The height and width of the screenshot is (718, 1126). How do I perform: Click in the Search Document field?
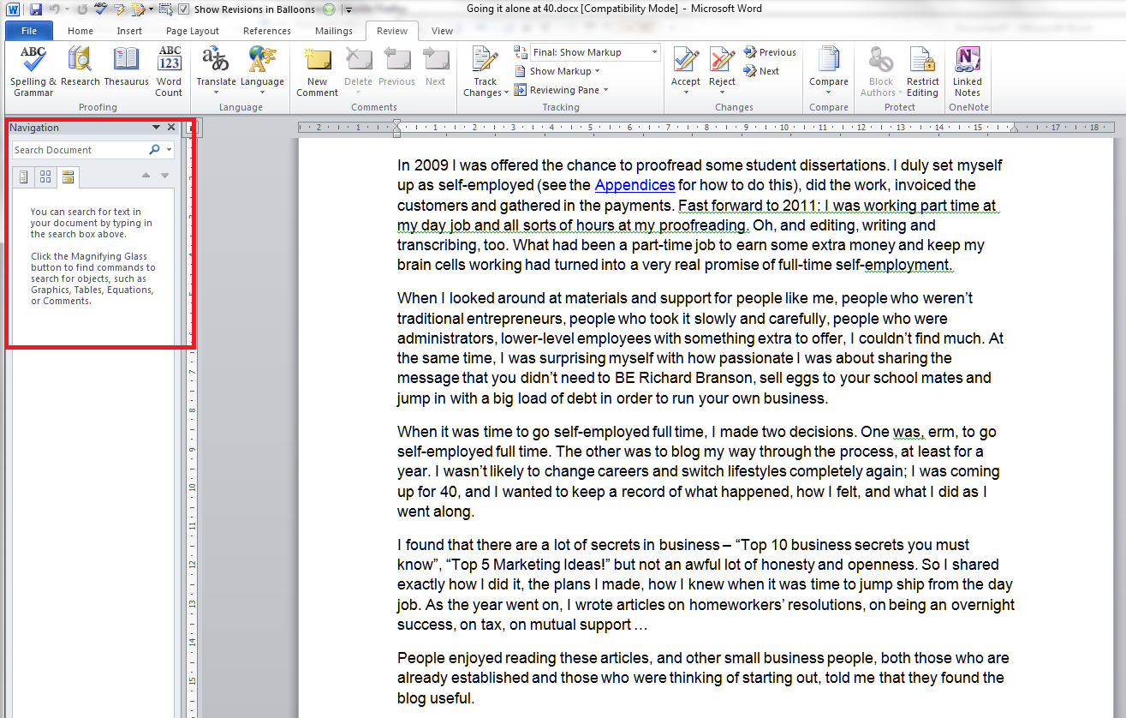[x=79, y=150]
